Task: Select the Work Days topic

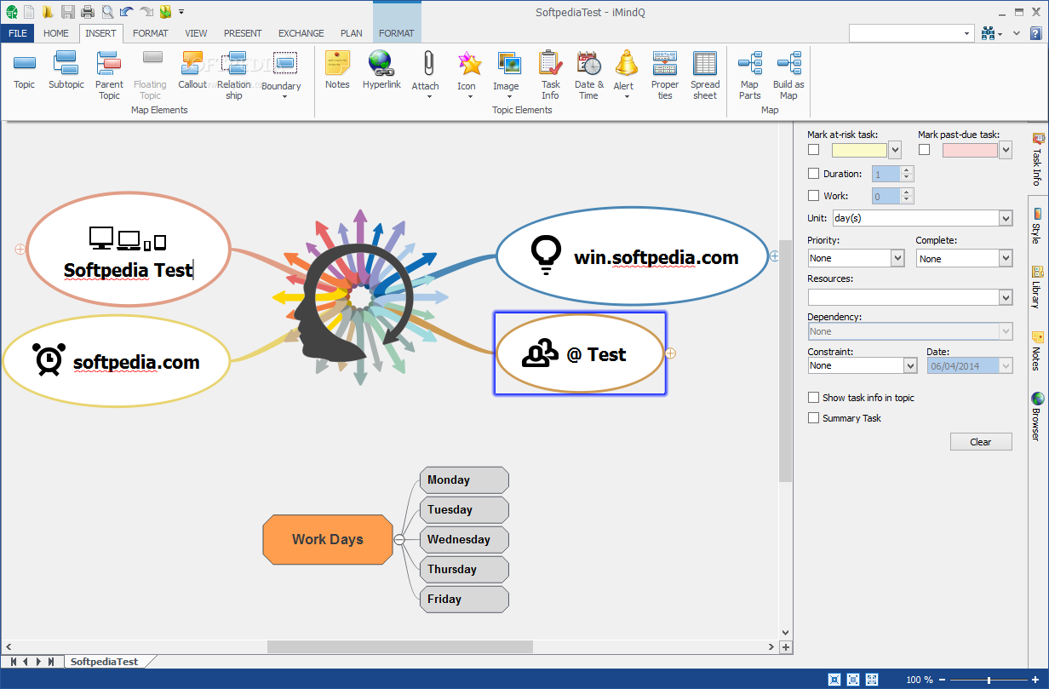Action: [328, 539]
